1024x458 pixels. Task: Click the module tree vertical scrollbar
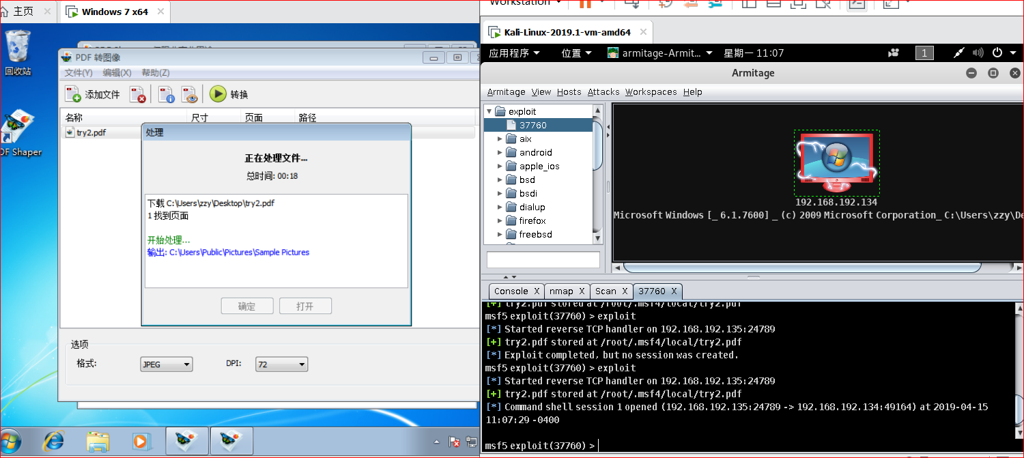[x=598, y=174]
